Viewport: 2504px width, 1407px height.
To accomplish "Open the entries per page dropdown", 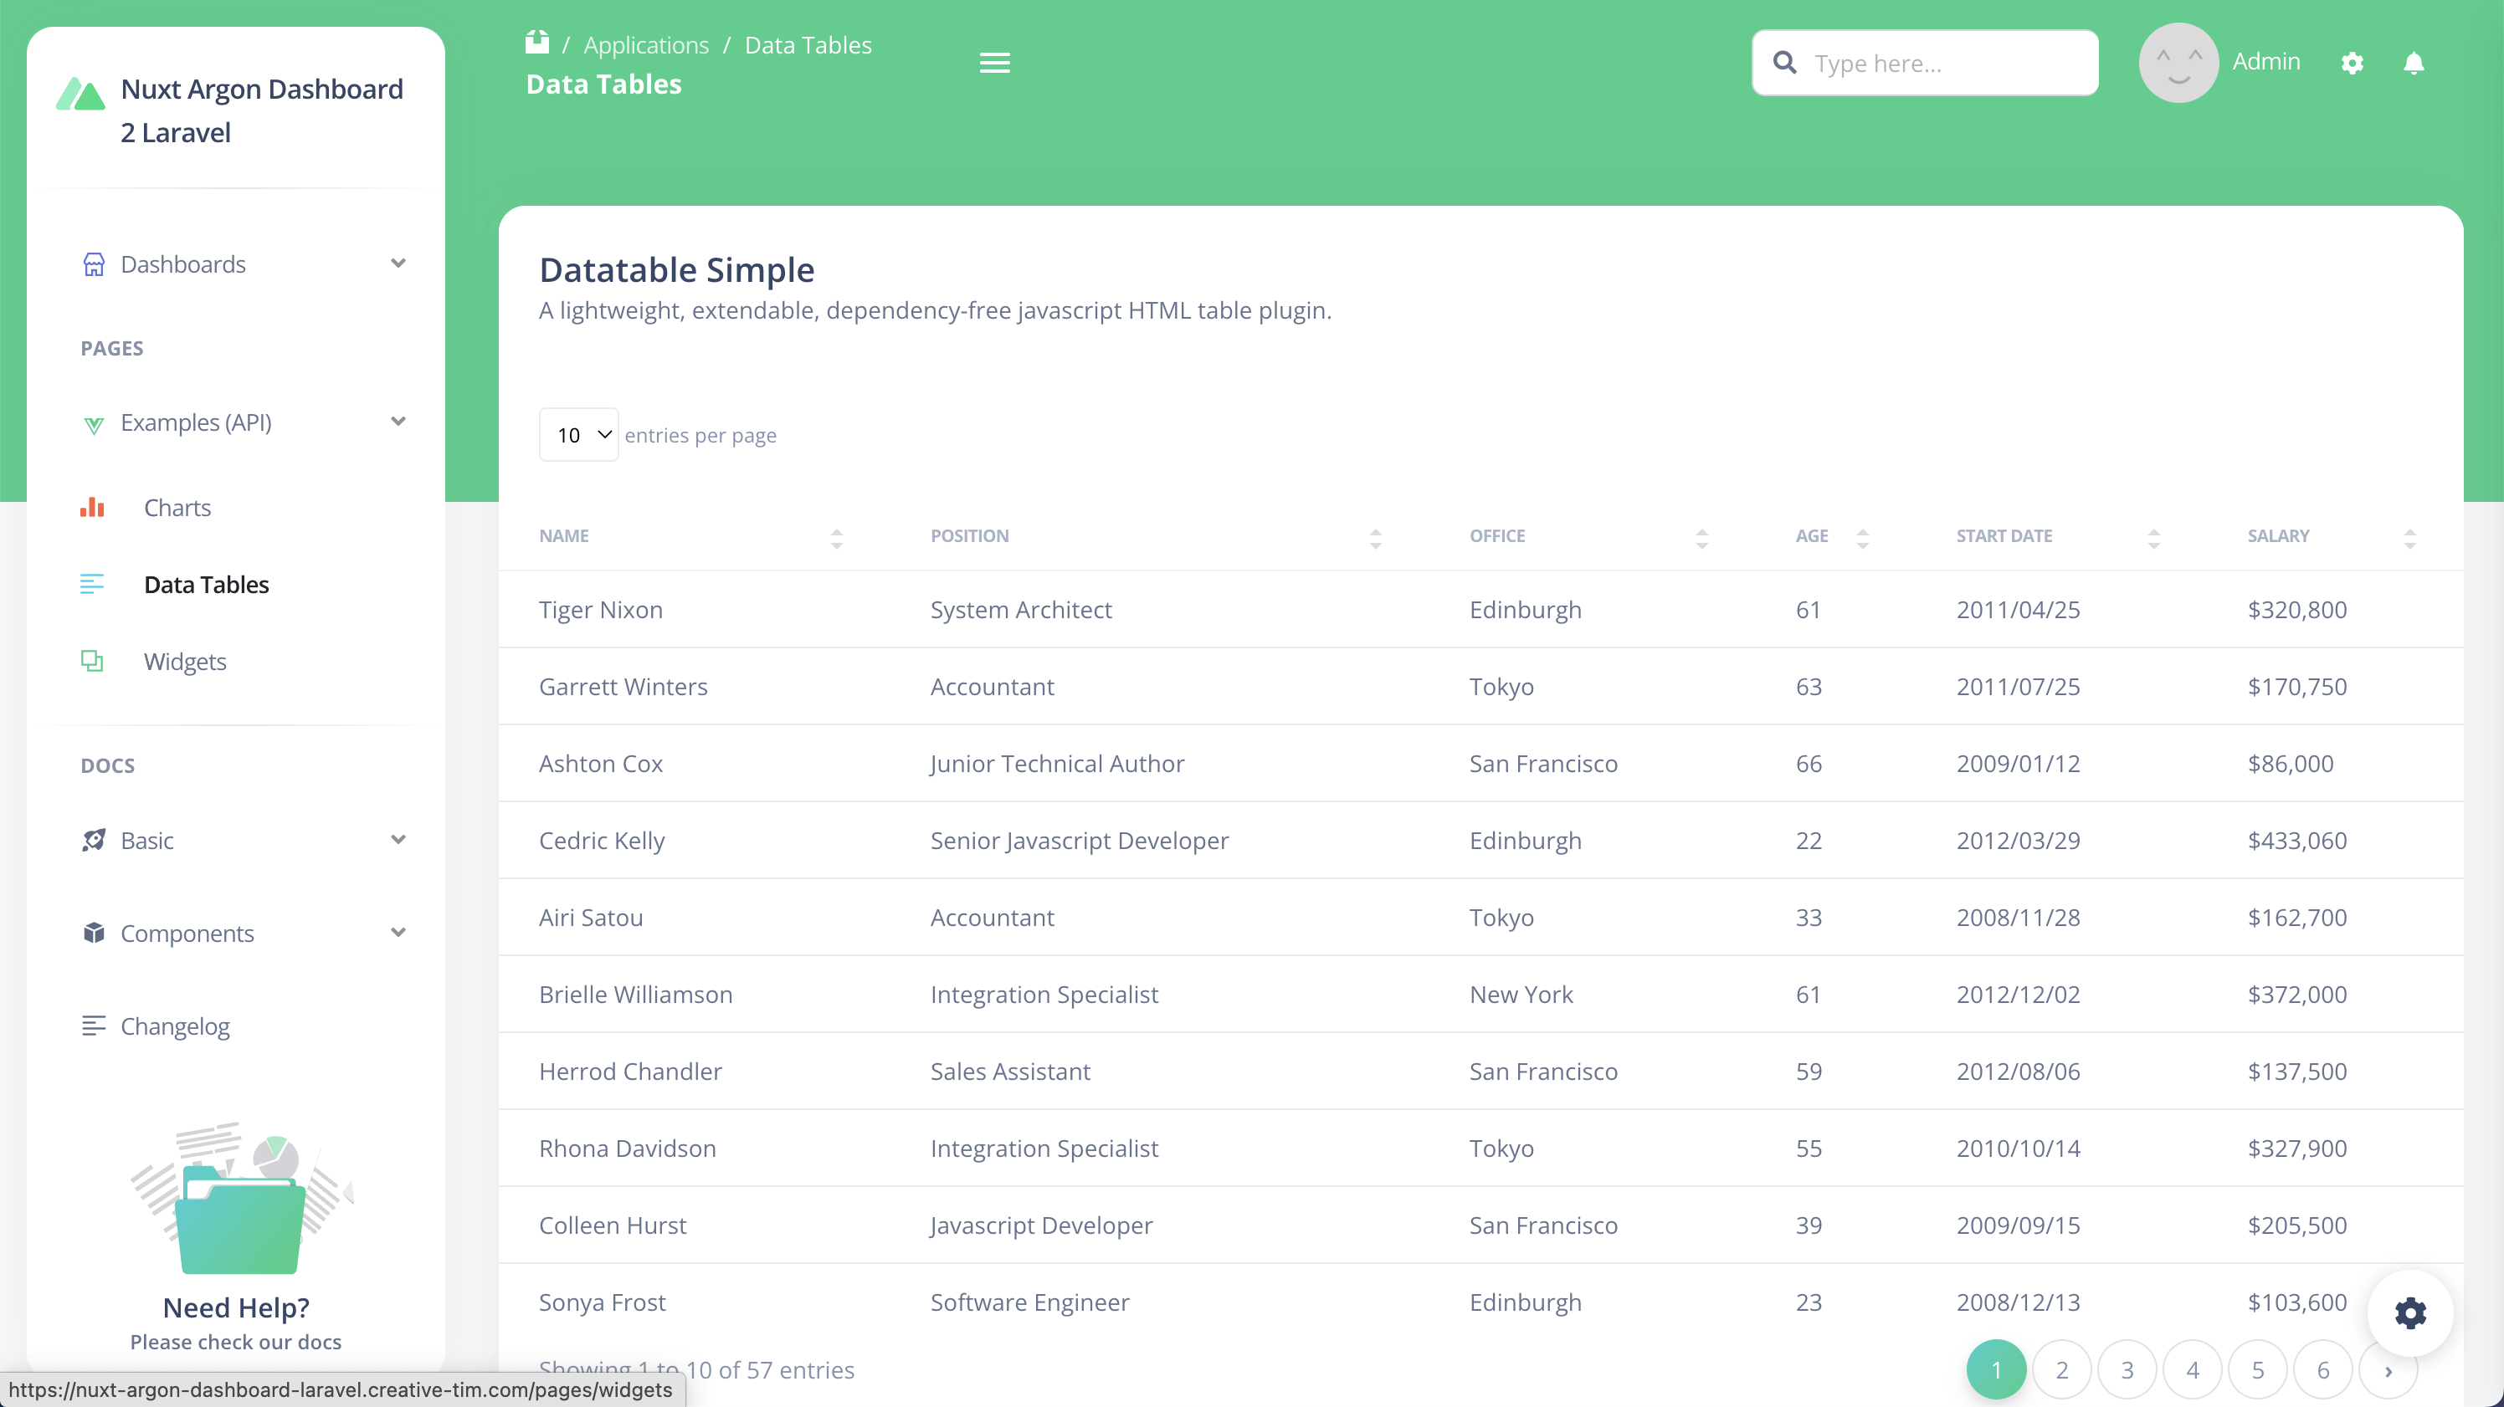I will click(578, 434).
